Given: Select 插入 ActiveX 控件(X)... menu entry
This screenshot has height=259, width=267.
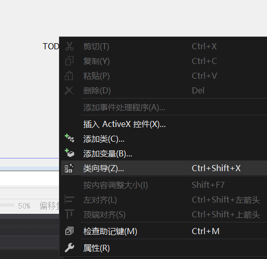Looking at the screenshot, I should [x=164, y=124].
